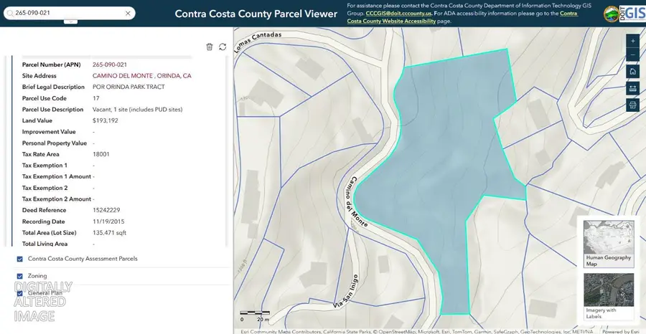
Task: Click the lot size 135,471 sqft
Action: [110, 233]
